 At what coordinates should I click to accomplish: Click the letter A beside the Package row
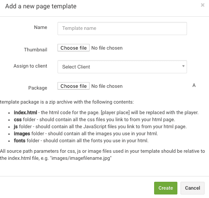(x=194, y=85)
